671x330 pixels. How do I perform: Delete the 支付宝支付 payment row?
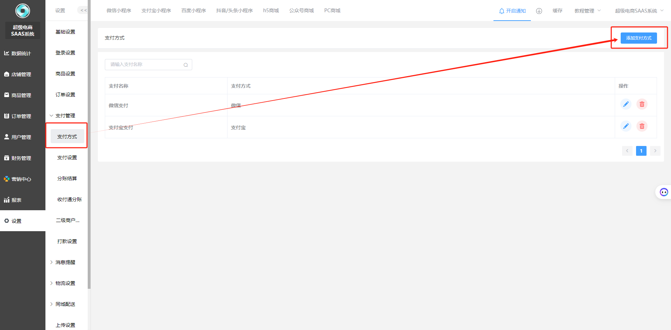(x=642, y=126)
